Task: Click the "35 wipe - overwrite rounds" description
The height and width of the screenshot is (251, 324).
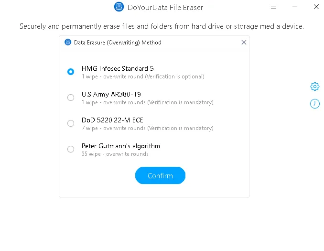Action: pyautogui.click(x=115, y=154)
